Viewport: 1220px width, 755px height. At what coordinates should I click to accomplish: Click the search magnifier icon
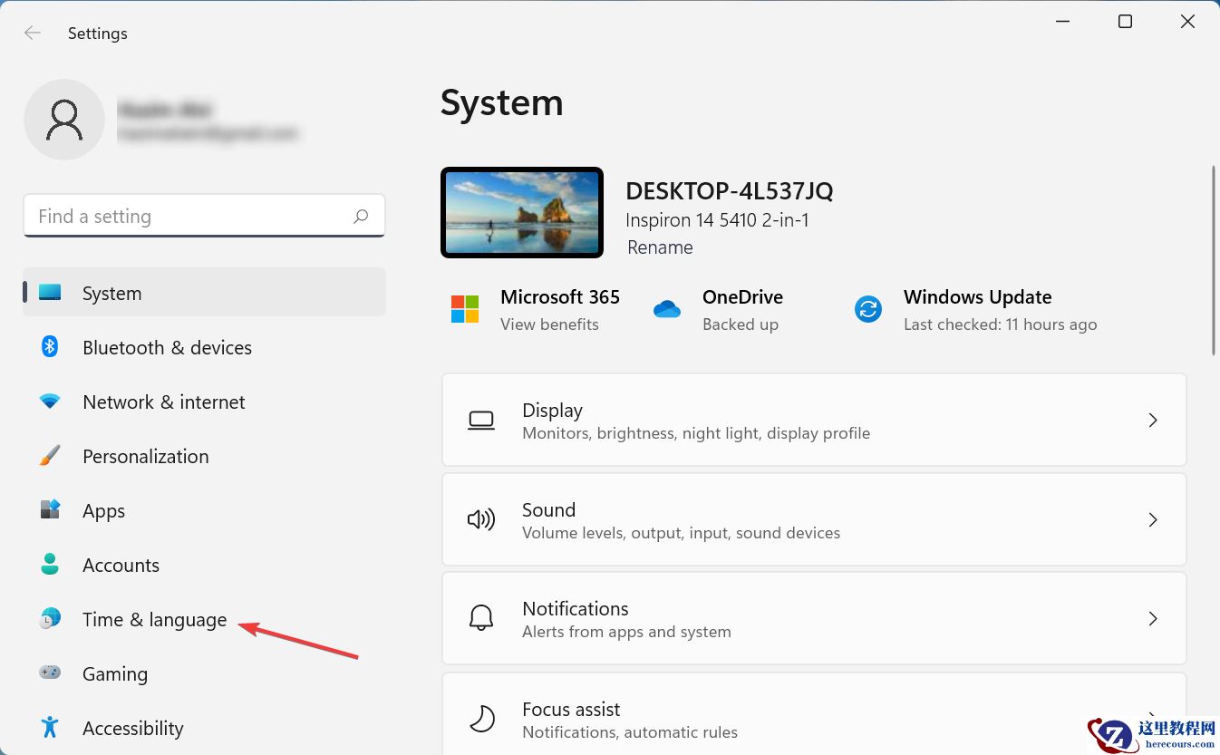pos(361,217)
